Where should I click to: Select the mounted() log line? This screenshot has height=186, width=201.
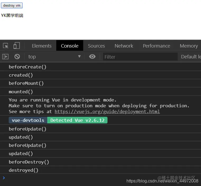100,92
